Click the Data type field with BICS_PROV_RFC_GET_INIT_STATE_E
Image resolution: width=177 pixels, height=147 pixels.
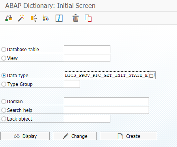pos(106,75)
